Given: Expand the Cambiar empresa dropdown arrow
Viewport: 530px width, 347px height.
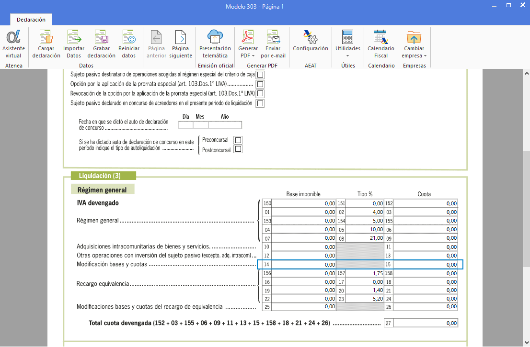Looking at the screenshot, I should tap(425, 56).
